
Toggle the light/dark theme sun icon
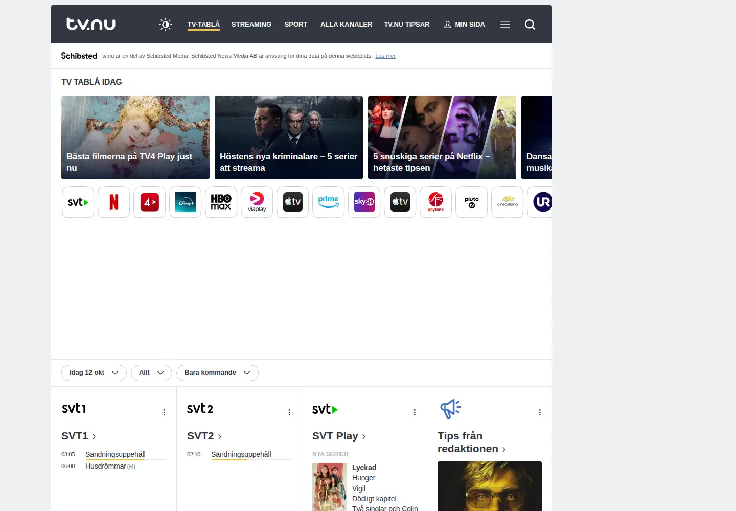click(x=166, y=25)
